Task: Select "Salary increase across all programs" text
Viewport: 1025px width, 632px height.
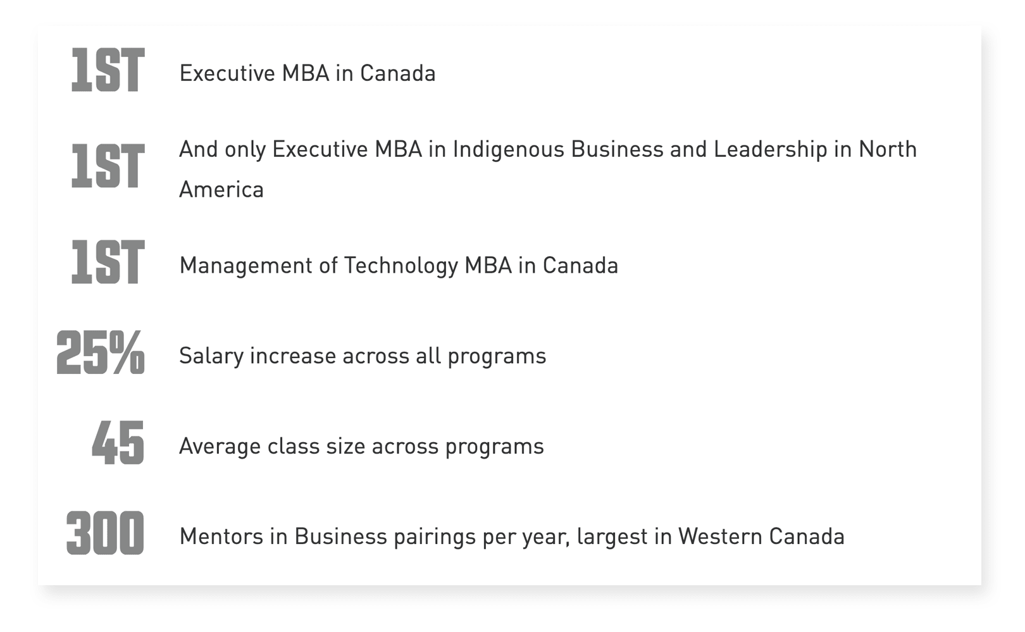Action: point(363,356)
